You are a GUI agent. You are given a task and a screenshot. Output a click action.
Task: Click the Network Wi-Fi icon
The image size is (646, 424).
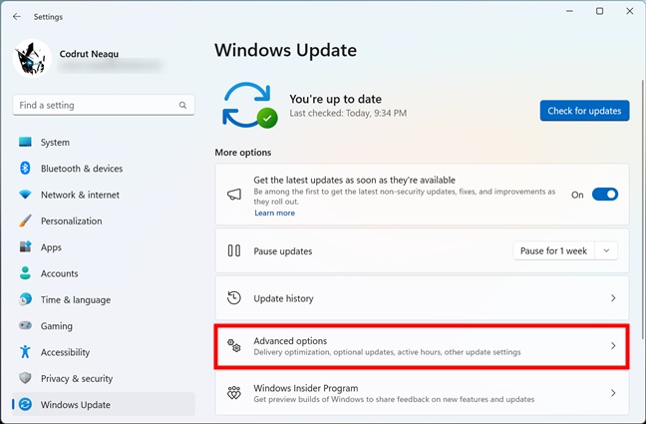tap(25, 195)
